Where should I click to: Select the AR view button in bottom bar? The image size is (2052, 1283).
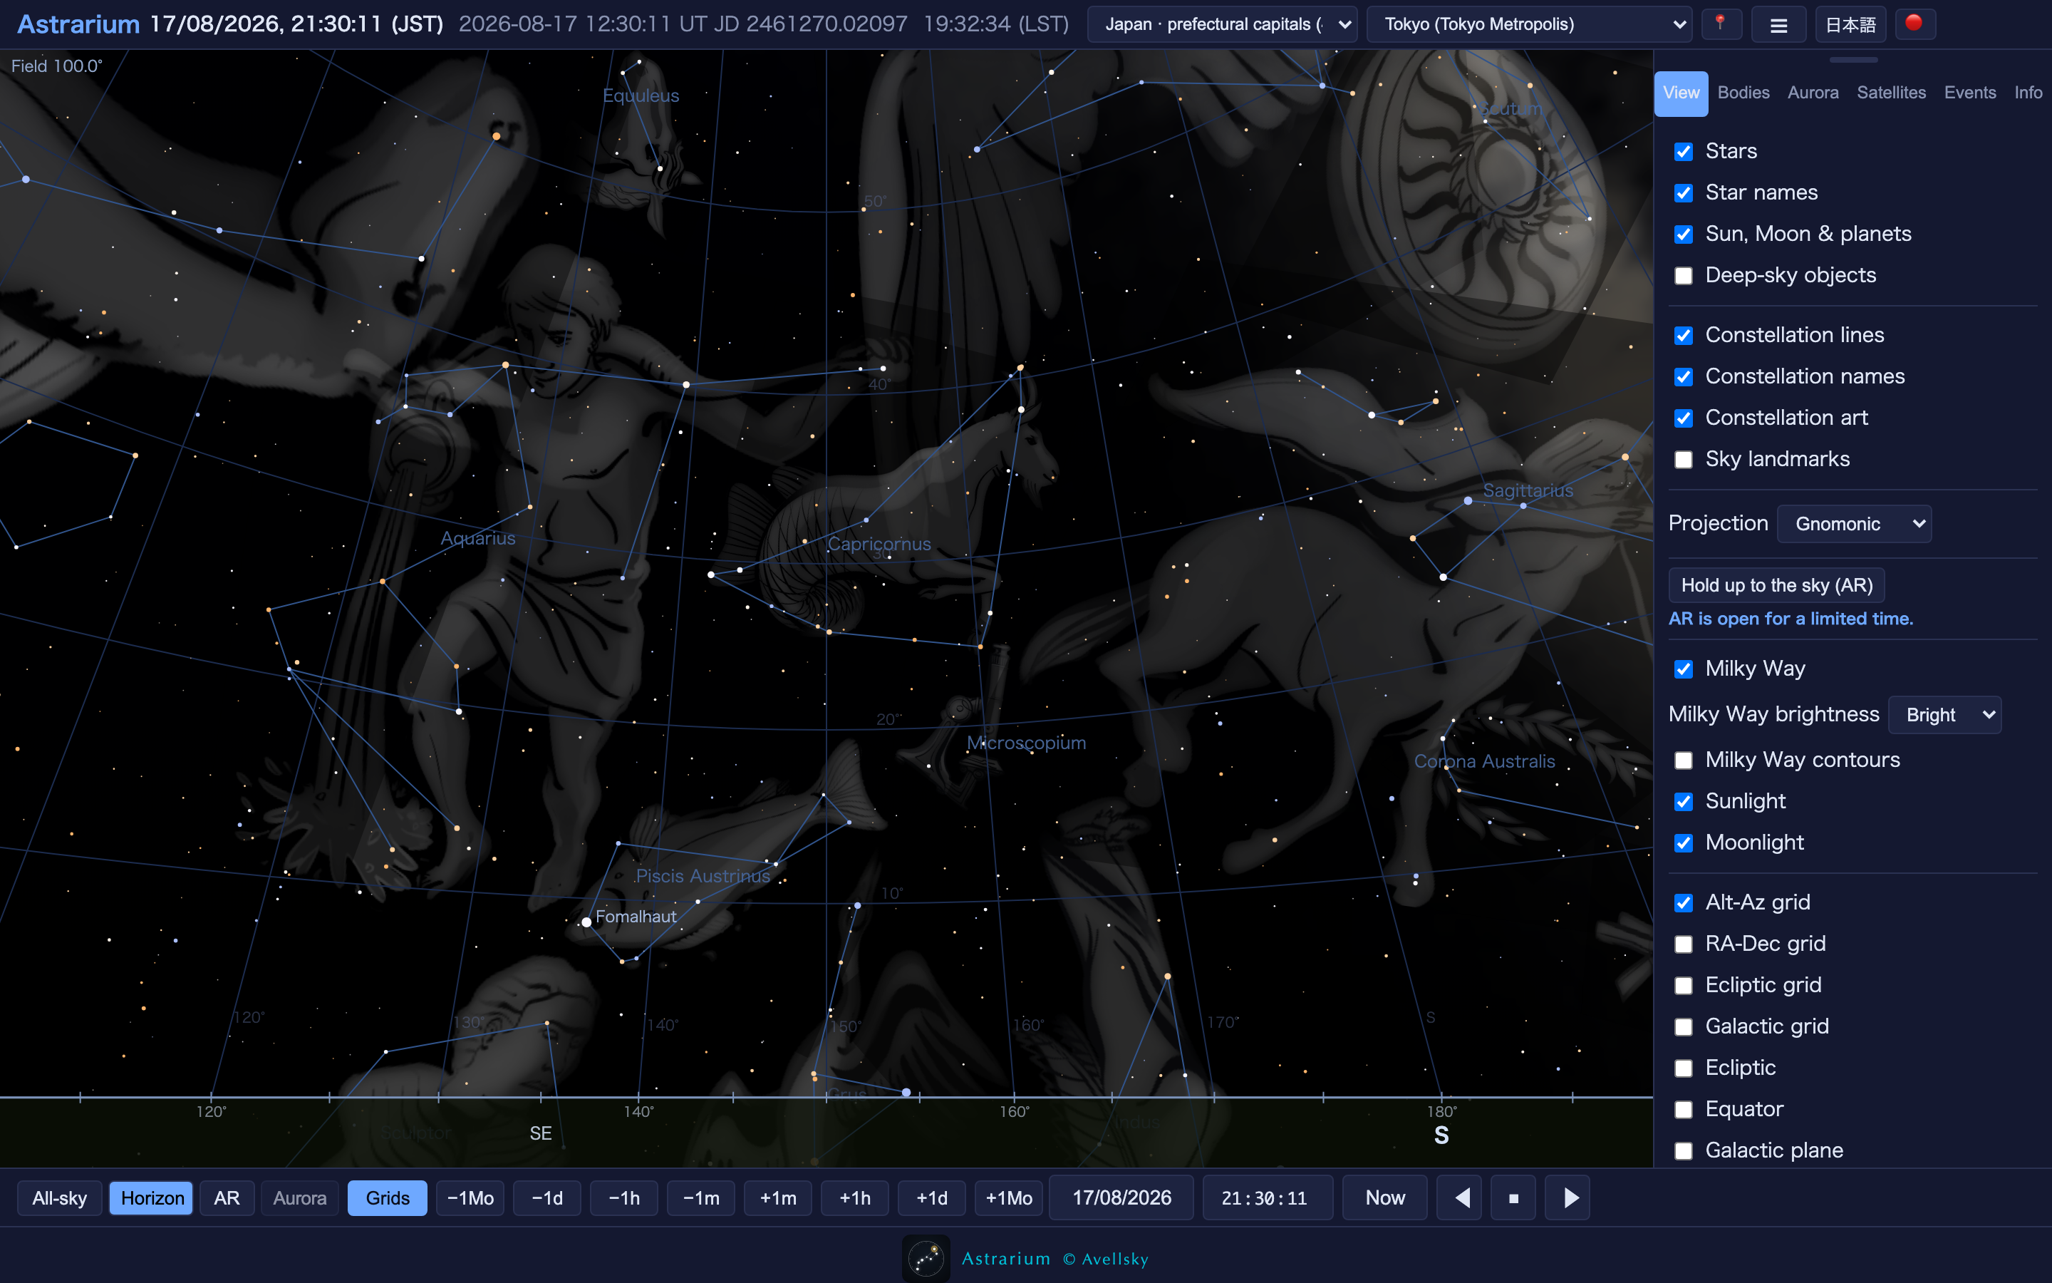pyautogui.click(x=227, y=1197)
